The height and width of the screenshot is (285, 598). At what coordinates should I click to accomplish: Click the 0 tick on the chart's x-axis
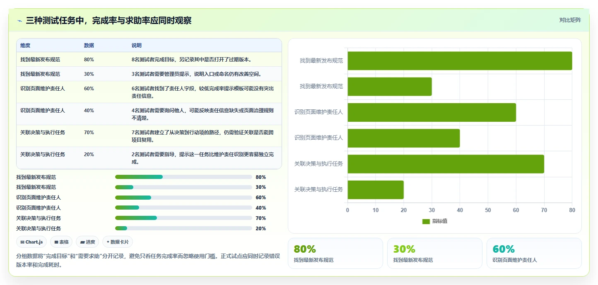click(x=347, y=210)
